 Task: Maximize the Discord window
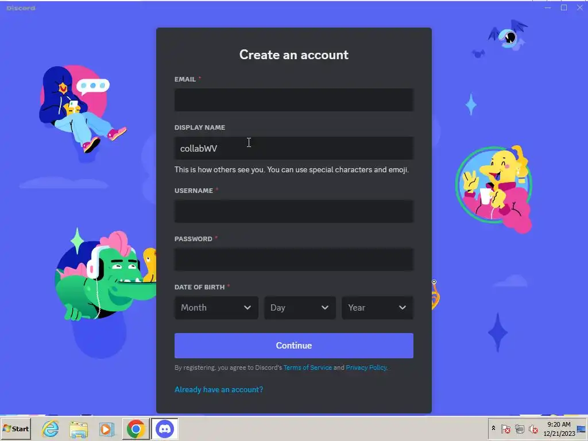(x=564, y=7)
